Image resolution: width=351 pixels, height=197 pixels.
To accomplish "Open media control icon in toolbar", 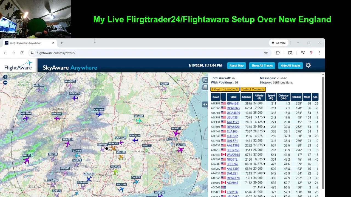I will tap(303, 53).
